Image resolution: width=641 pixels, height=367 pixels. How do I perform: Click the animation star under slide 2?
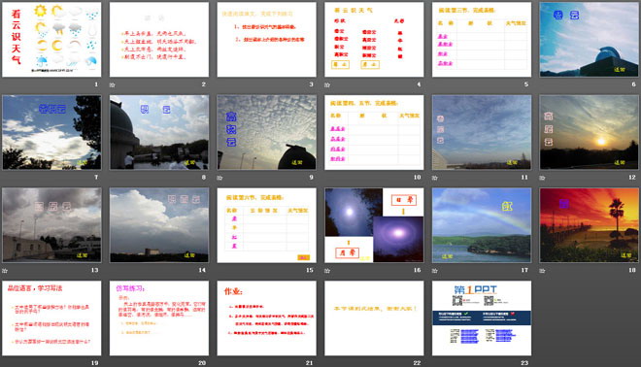112,85
